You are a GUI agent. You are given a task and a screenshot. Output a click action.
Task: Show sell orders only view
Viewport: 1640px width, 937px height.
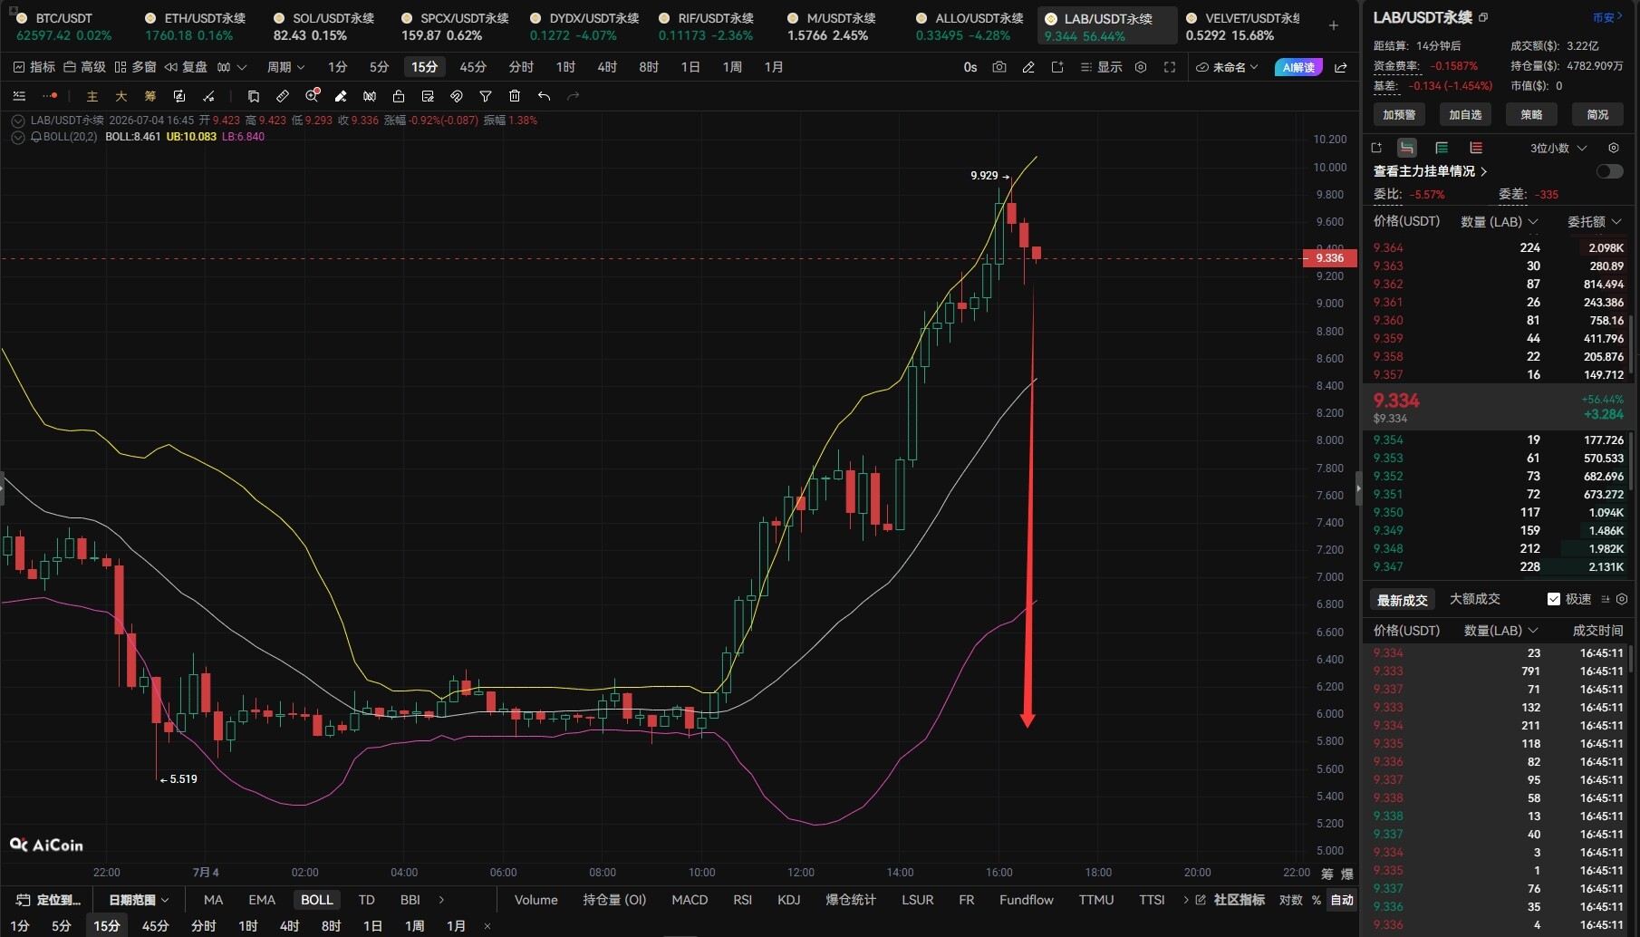pos(1476,148)
